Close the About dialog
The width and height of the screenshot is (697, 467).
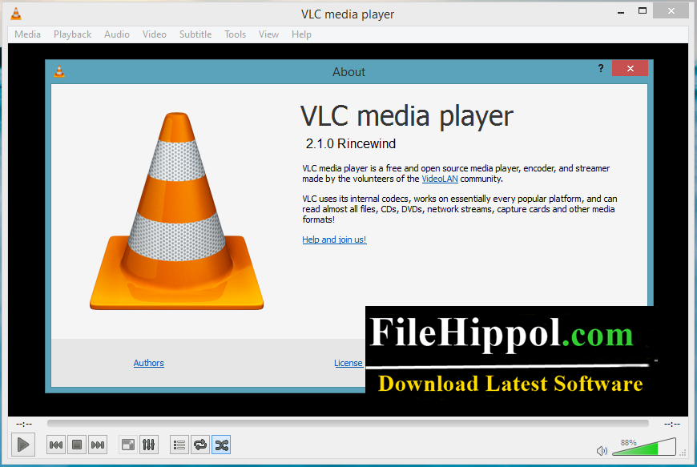coord(630,68)
